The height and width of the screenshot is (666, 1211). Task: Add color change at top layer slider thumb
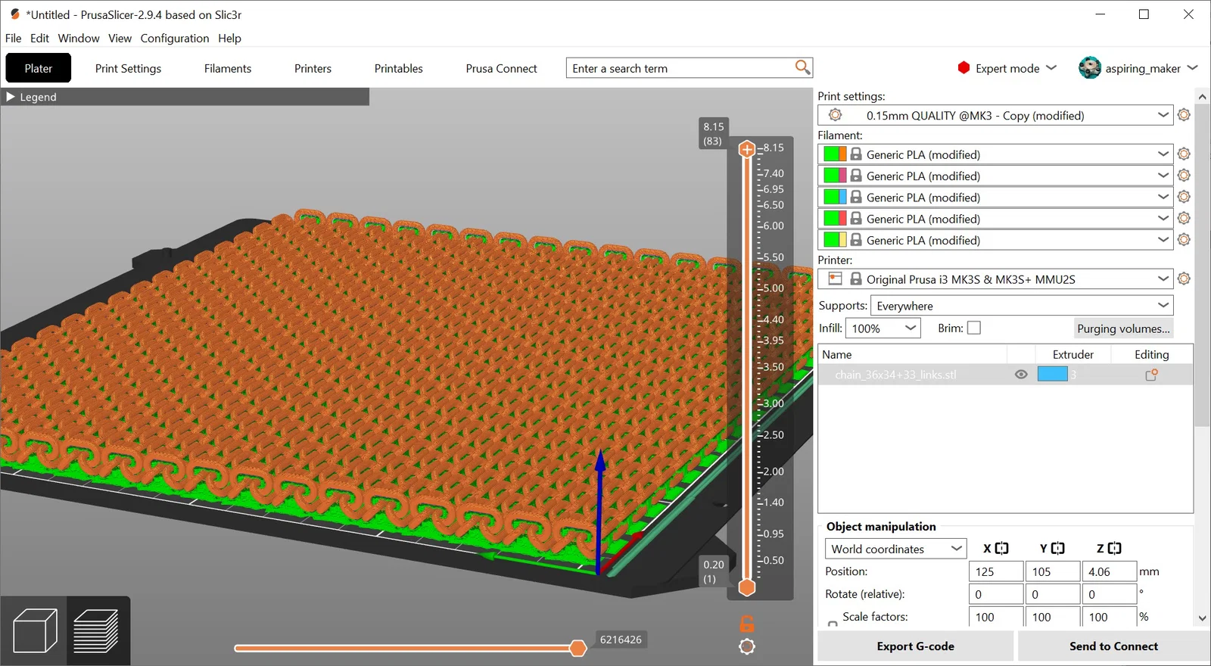coord(747,149)
